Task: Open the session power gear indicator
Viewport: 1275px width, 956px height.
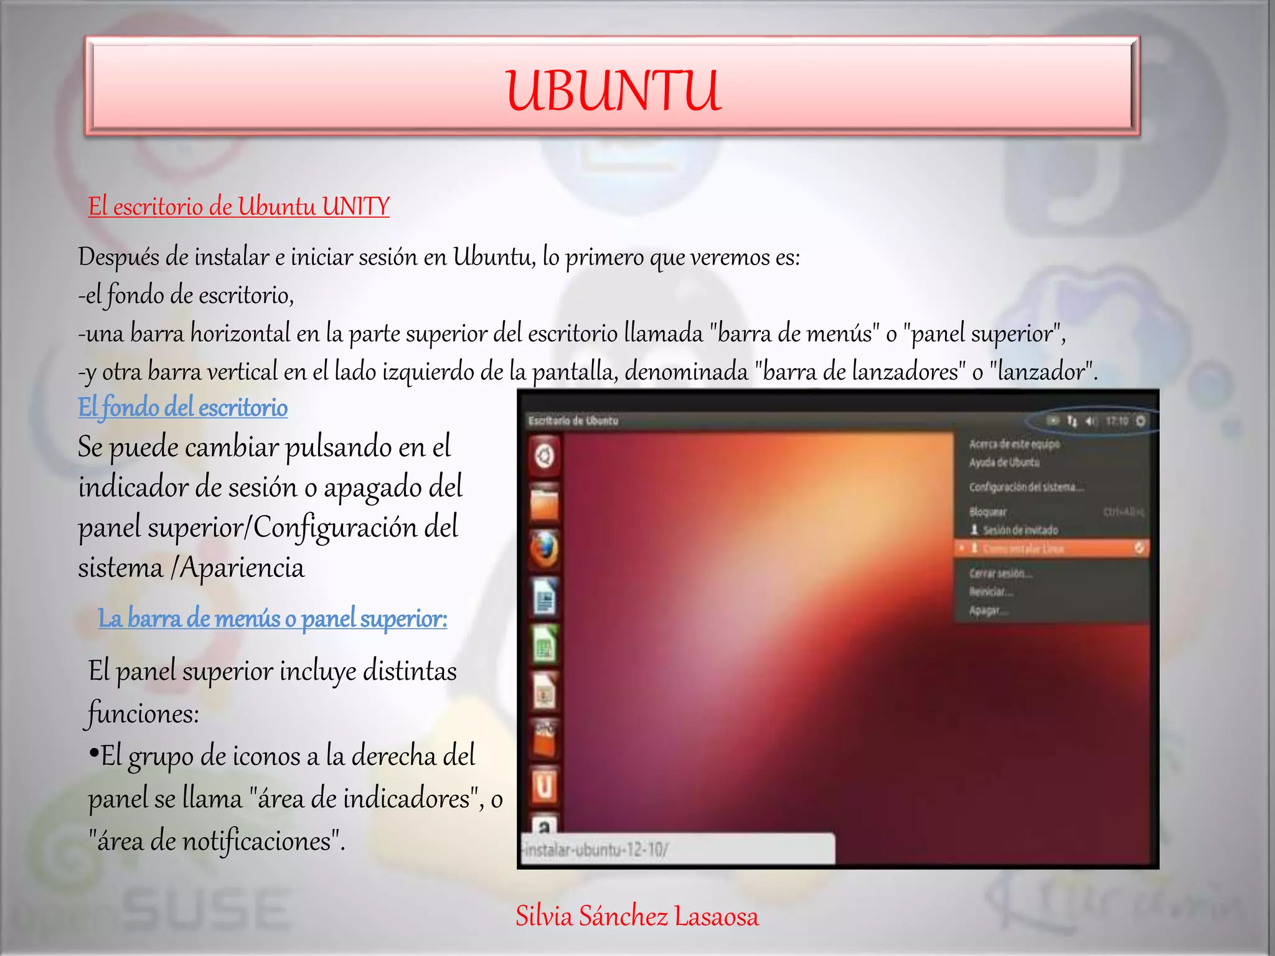Action: 1141,421
